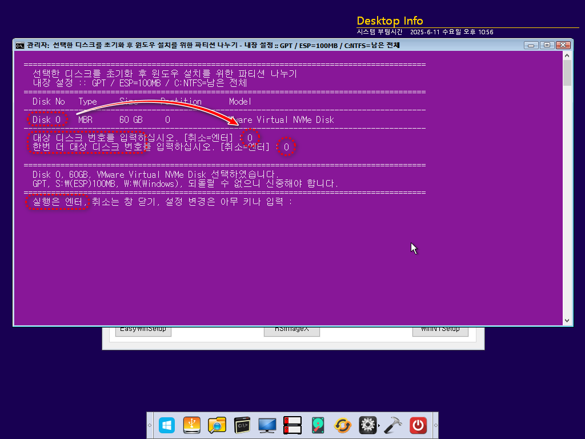Image resolution: width=585 pixels, height=439 pixels.
Task: Click the 'Disk No' column header
Action: point(49,102)
